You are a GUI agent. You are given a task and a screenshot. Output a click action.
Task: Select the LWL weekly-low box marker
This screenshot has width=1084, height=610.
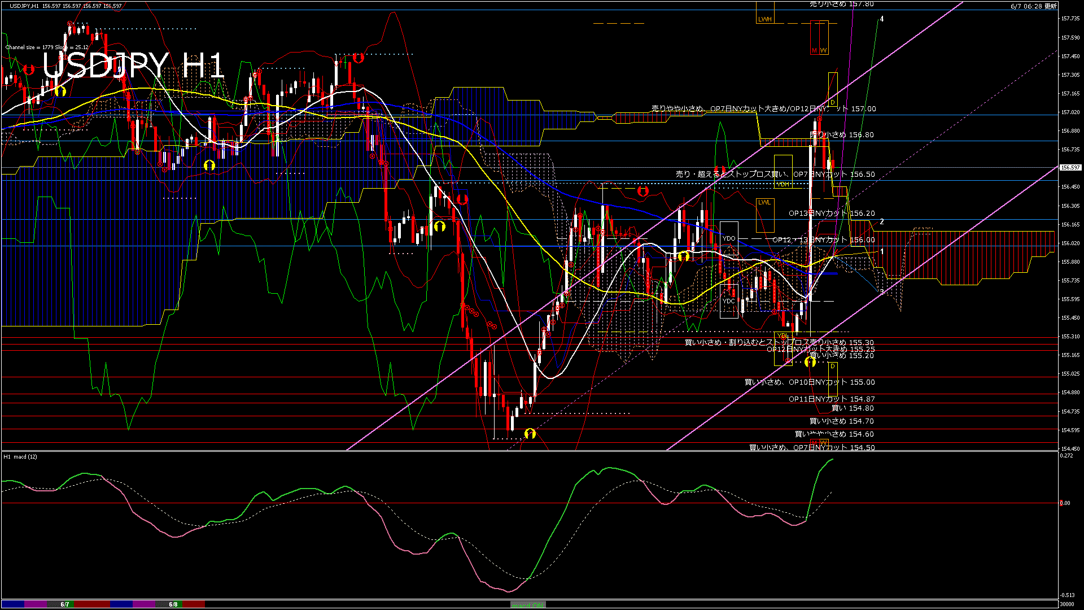pyautogui.click(x=764, y=202)
